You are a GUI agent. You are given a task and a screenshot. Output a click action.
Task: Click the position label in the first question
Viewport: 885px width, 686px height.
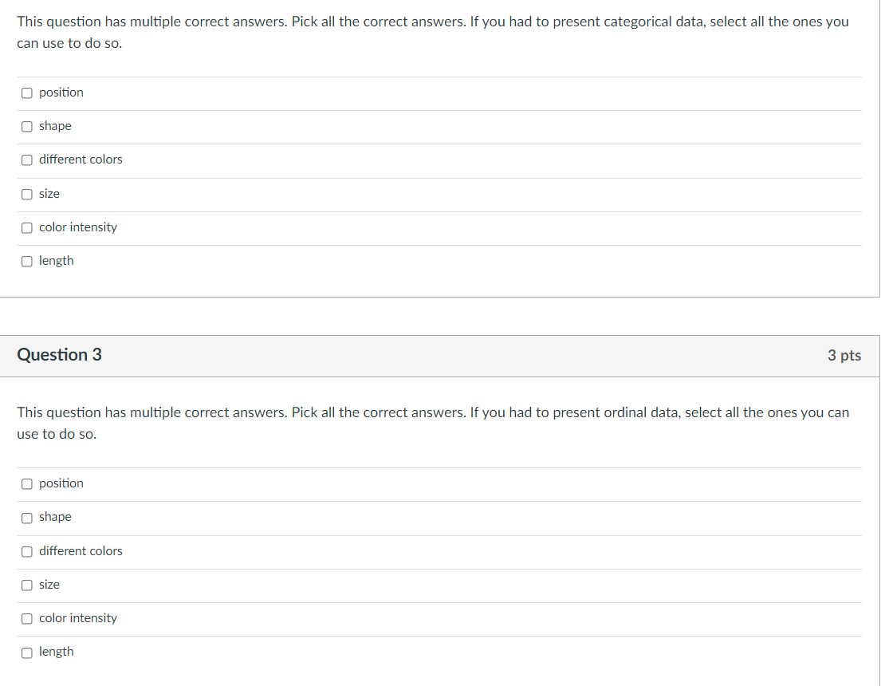60,93
